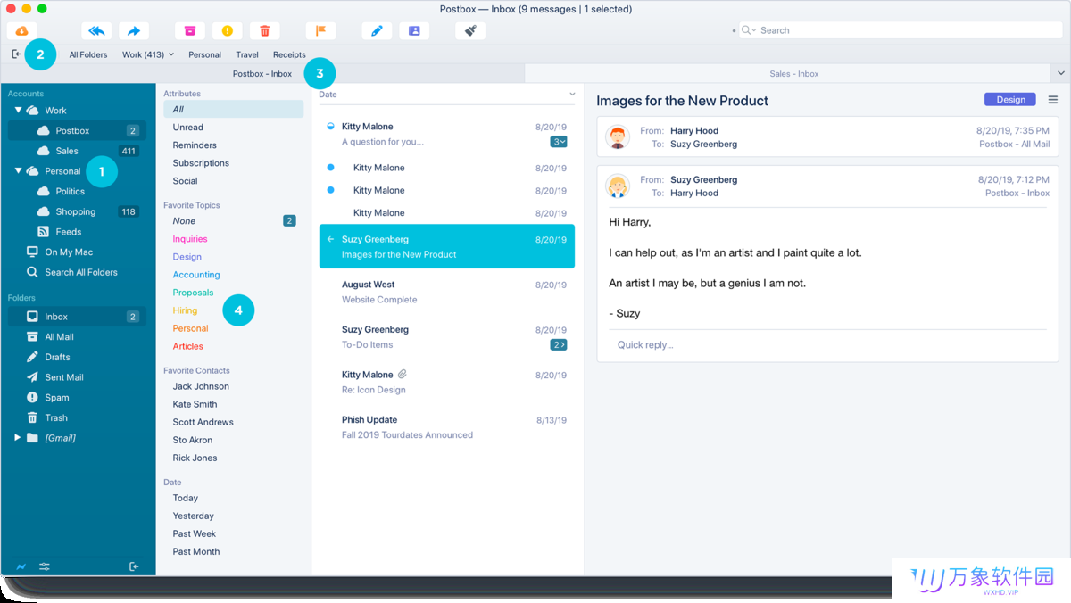The width and height of the screenshot is (1071, 603).
Task: Switch to the Postbox - Inbox tab
Action: pos(262,73)
